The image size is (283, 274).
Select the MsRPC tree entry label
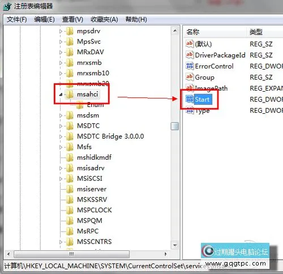point(88,231)
